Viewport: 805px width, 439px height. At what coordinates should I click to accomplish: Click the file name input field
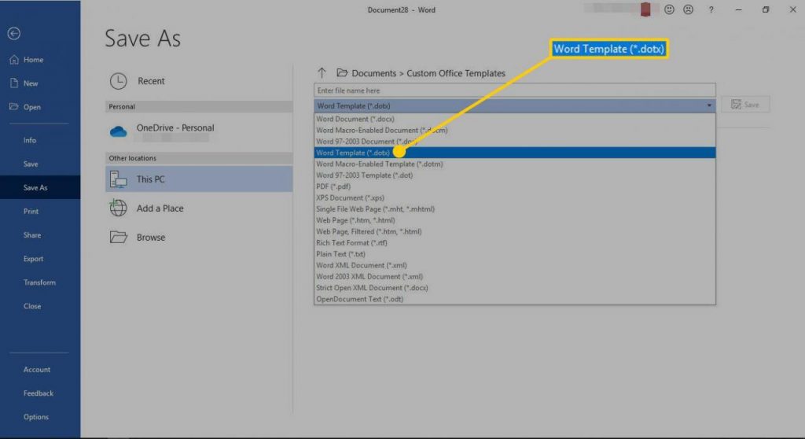(514, 90)
